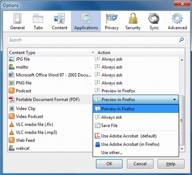Select Portable Document Format (PDF) row
This screenshot has height=175, width=192.
coord(50,100)
